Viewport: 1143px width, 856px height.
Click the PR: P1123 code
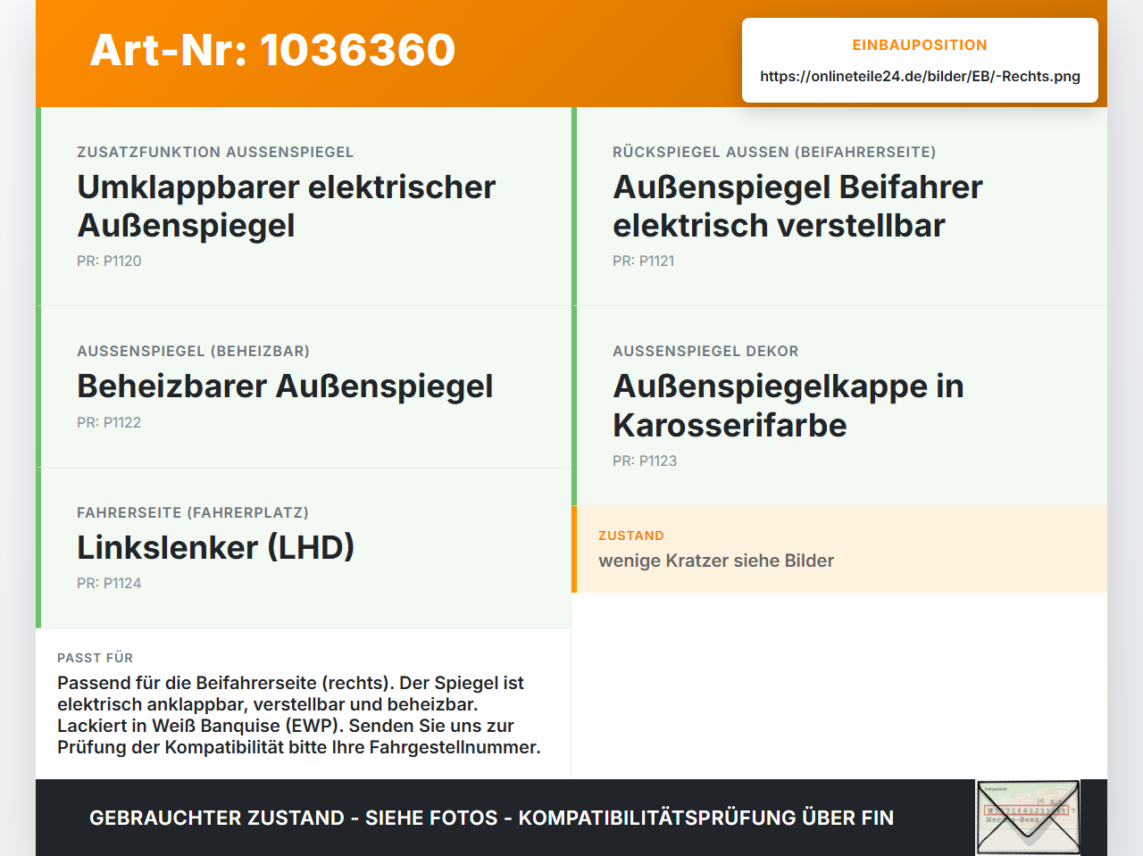point(645,461)
